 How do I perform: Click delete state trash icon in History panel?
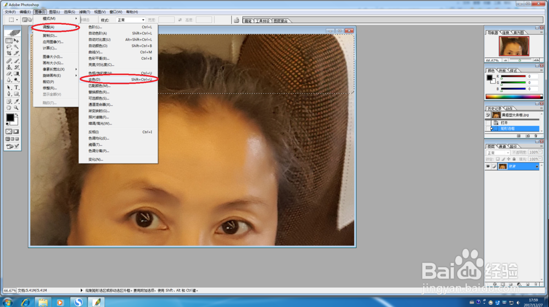click(536, 136)
